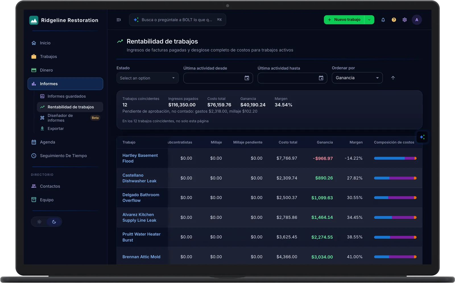Open Informes guardados submenu item
Viewport: 455px width, 283px height.
70,96
